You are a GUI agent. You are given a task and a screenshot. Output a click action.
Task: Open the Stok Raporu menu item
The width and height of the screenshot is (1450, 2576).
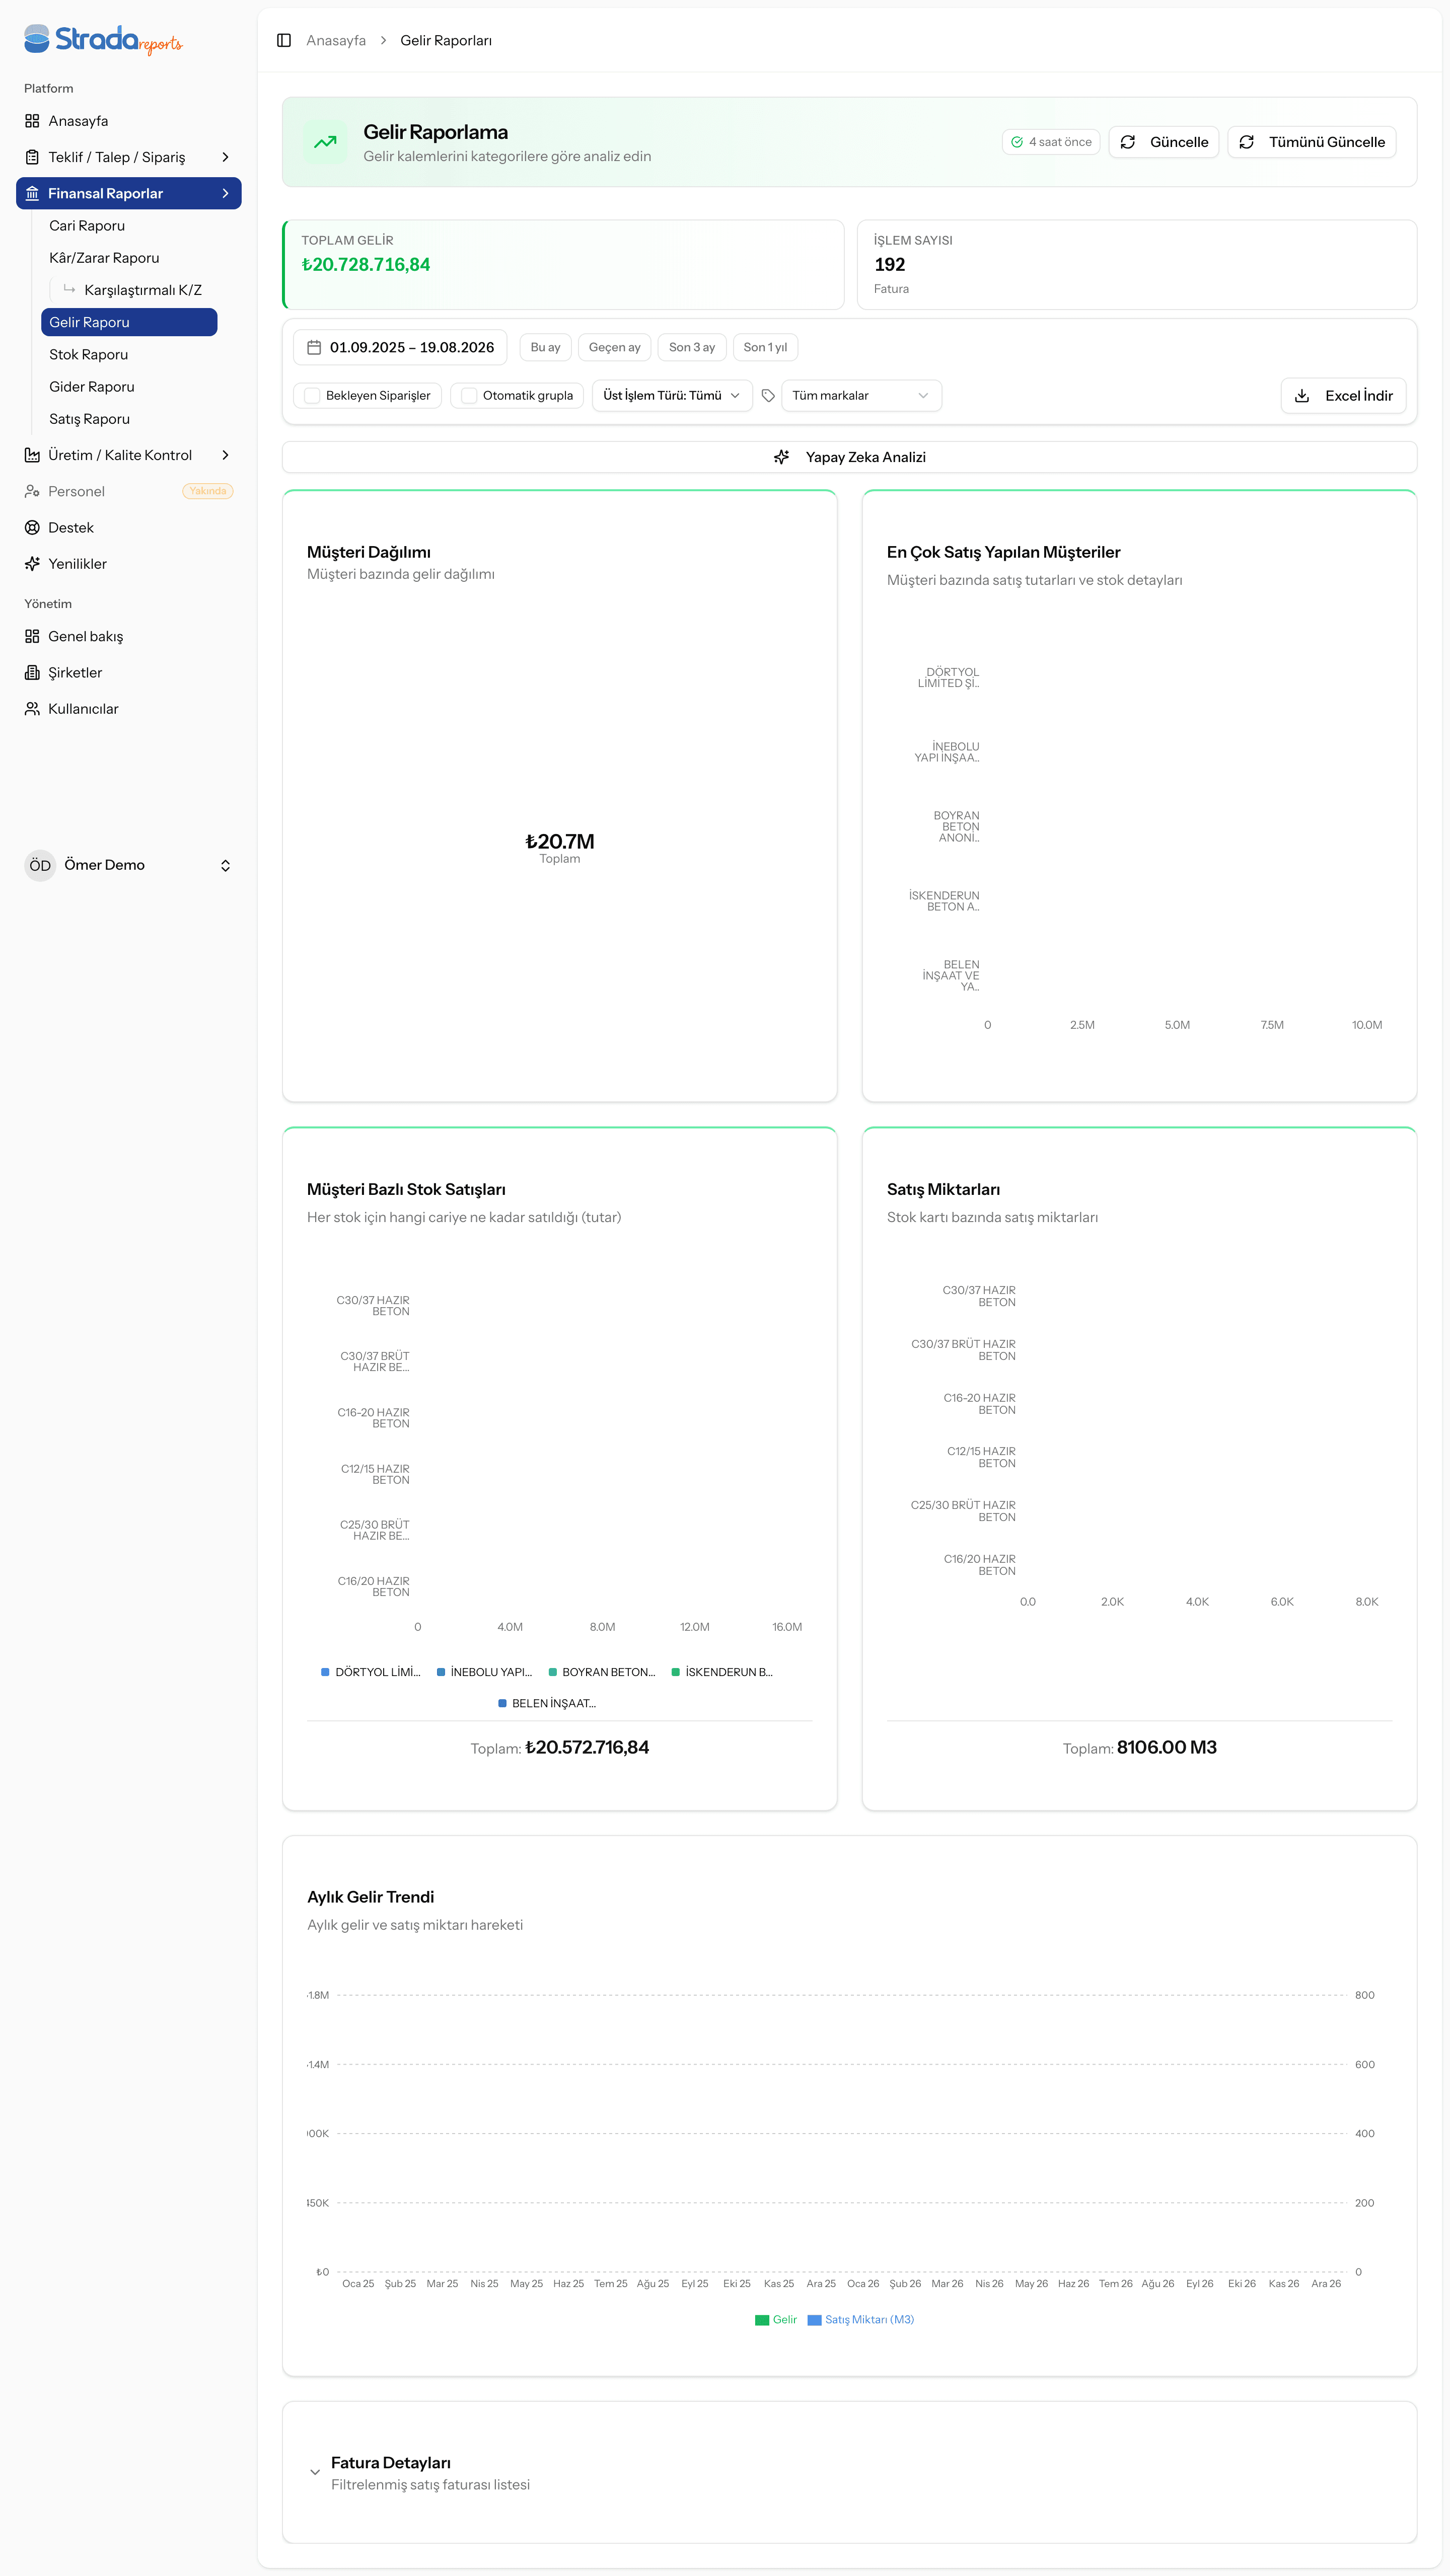[x=89, y=355]
